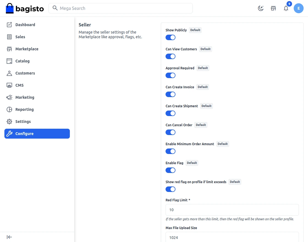Viewport: 308px width, 242px height.
Task: Open the Settings menu item
Action: click(23, 122)
